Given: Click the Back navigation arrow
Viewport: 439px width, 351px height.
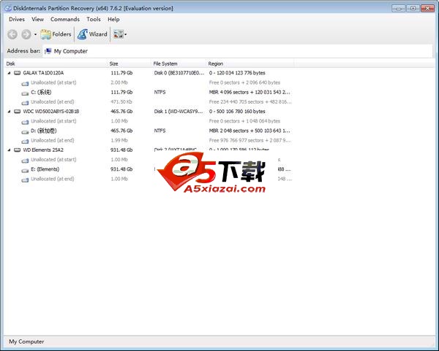Looking at the screenshot, I should click(x=12, y=34).
